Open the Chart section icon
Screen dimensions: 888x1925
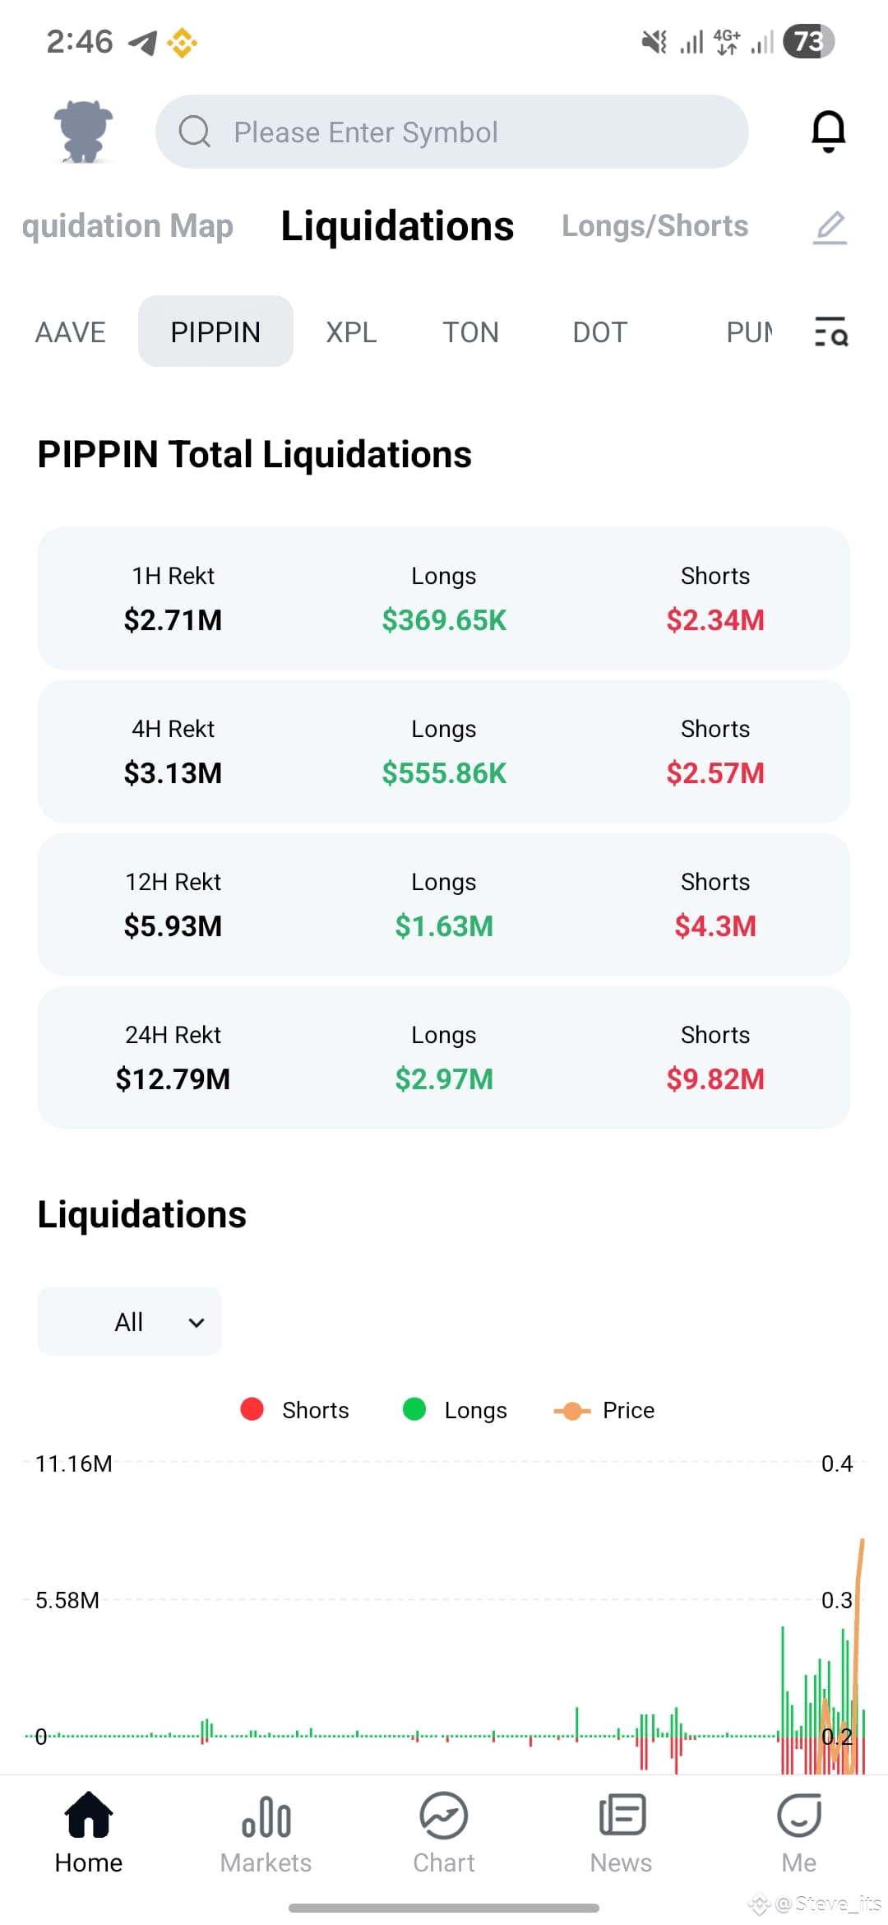click(x=444, y=1833)
